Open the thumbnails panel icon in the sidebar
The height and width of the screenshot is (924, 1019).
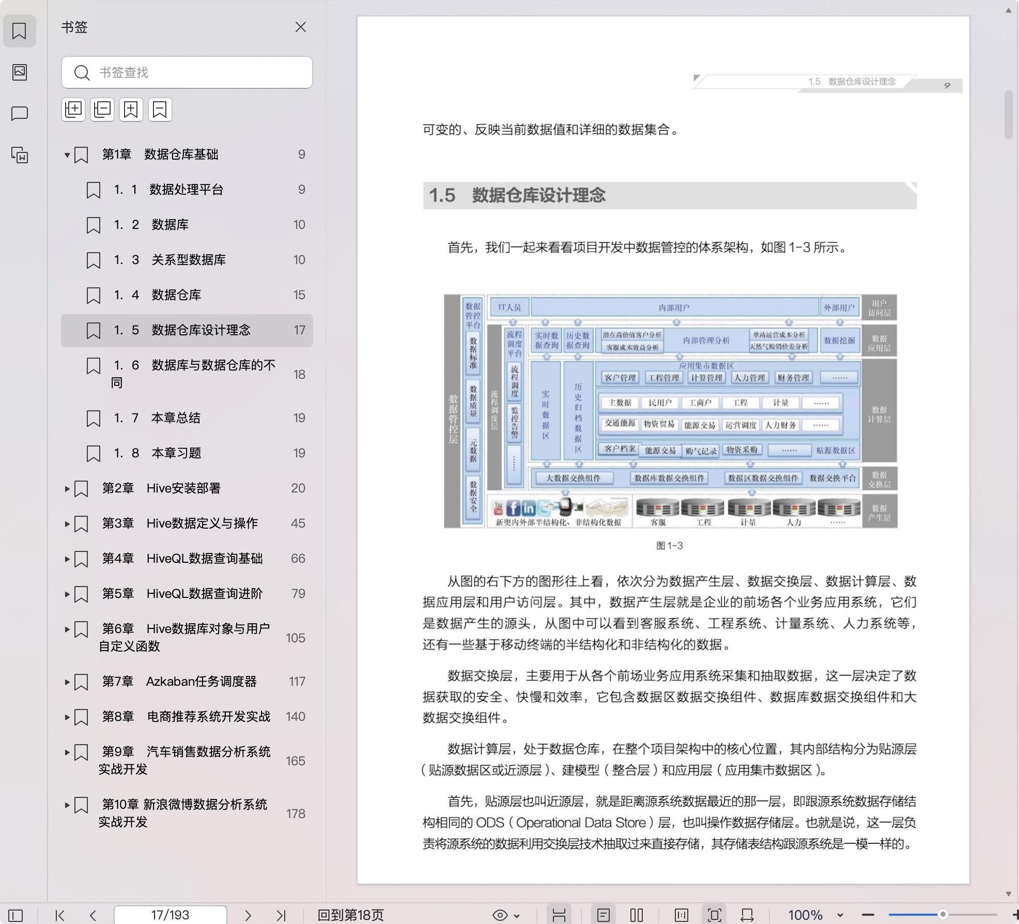click(x=19, y=72)
